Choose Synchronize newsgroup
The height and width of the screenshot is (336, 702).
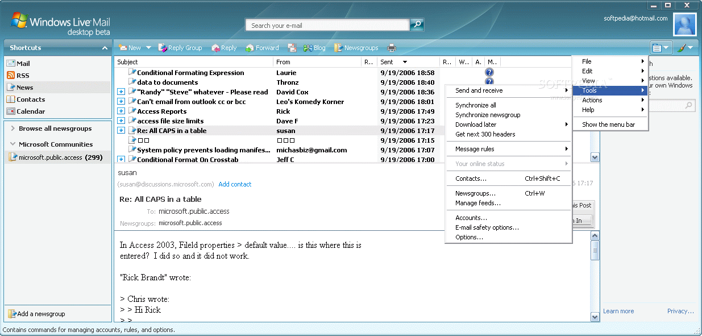[508, 115]
